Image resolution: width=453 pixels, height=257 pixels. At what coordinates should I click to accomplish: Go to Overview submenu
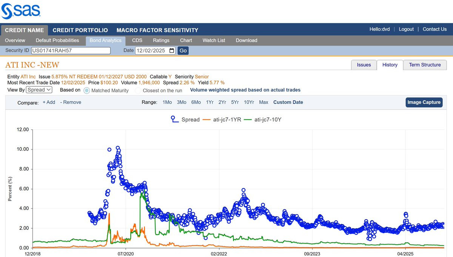15,40
